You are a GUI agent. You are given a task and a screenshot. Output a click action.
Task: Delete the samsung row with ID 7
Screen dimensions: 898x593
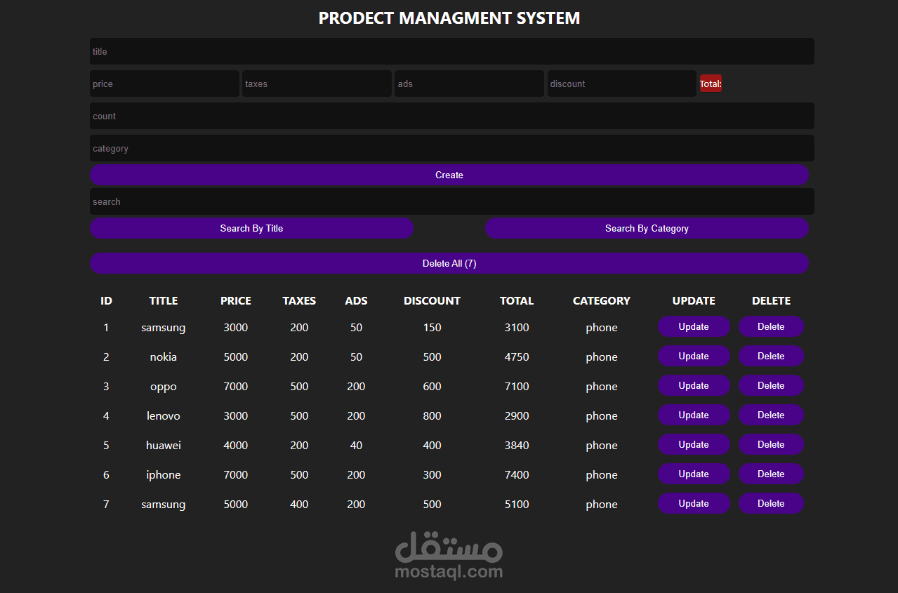click(771, 503)
